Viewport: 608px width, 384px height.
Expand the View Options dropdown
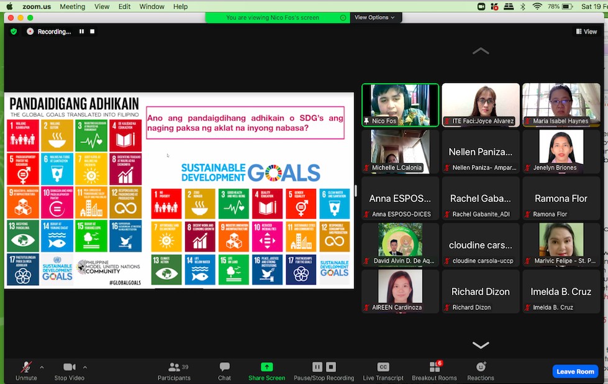374,17
